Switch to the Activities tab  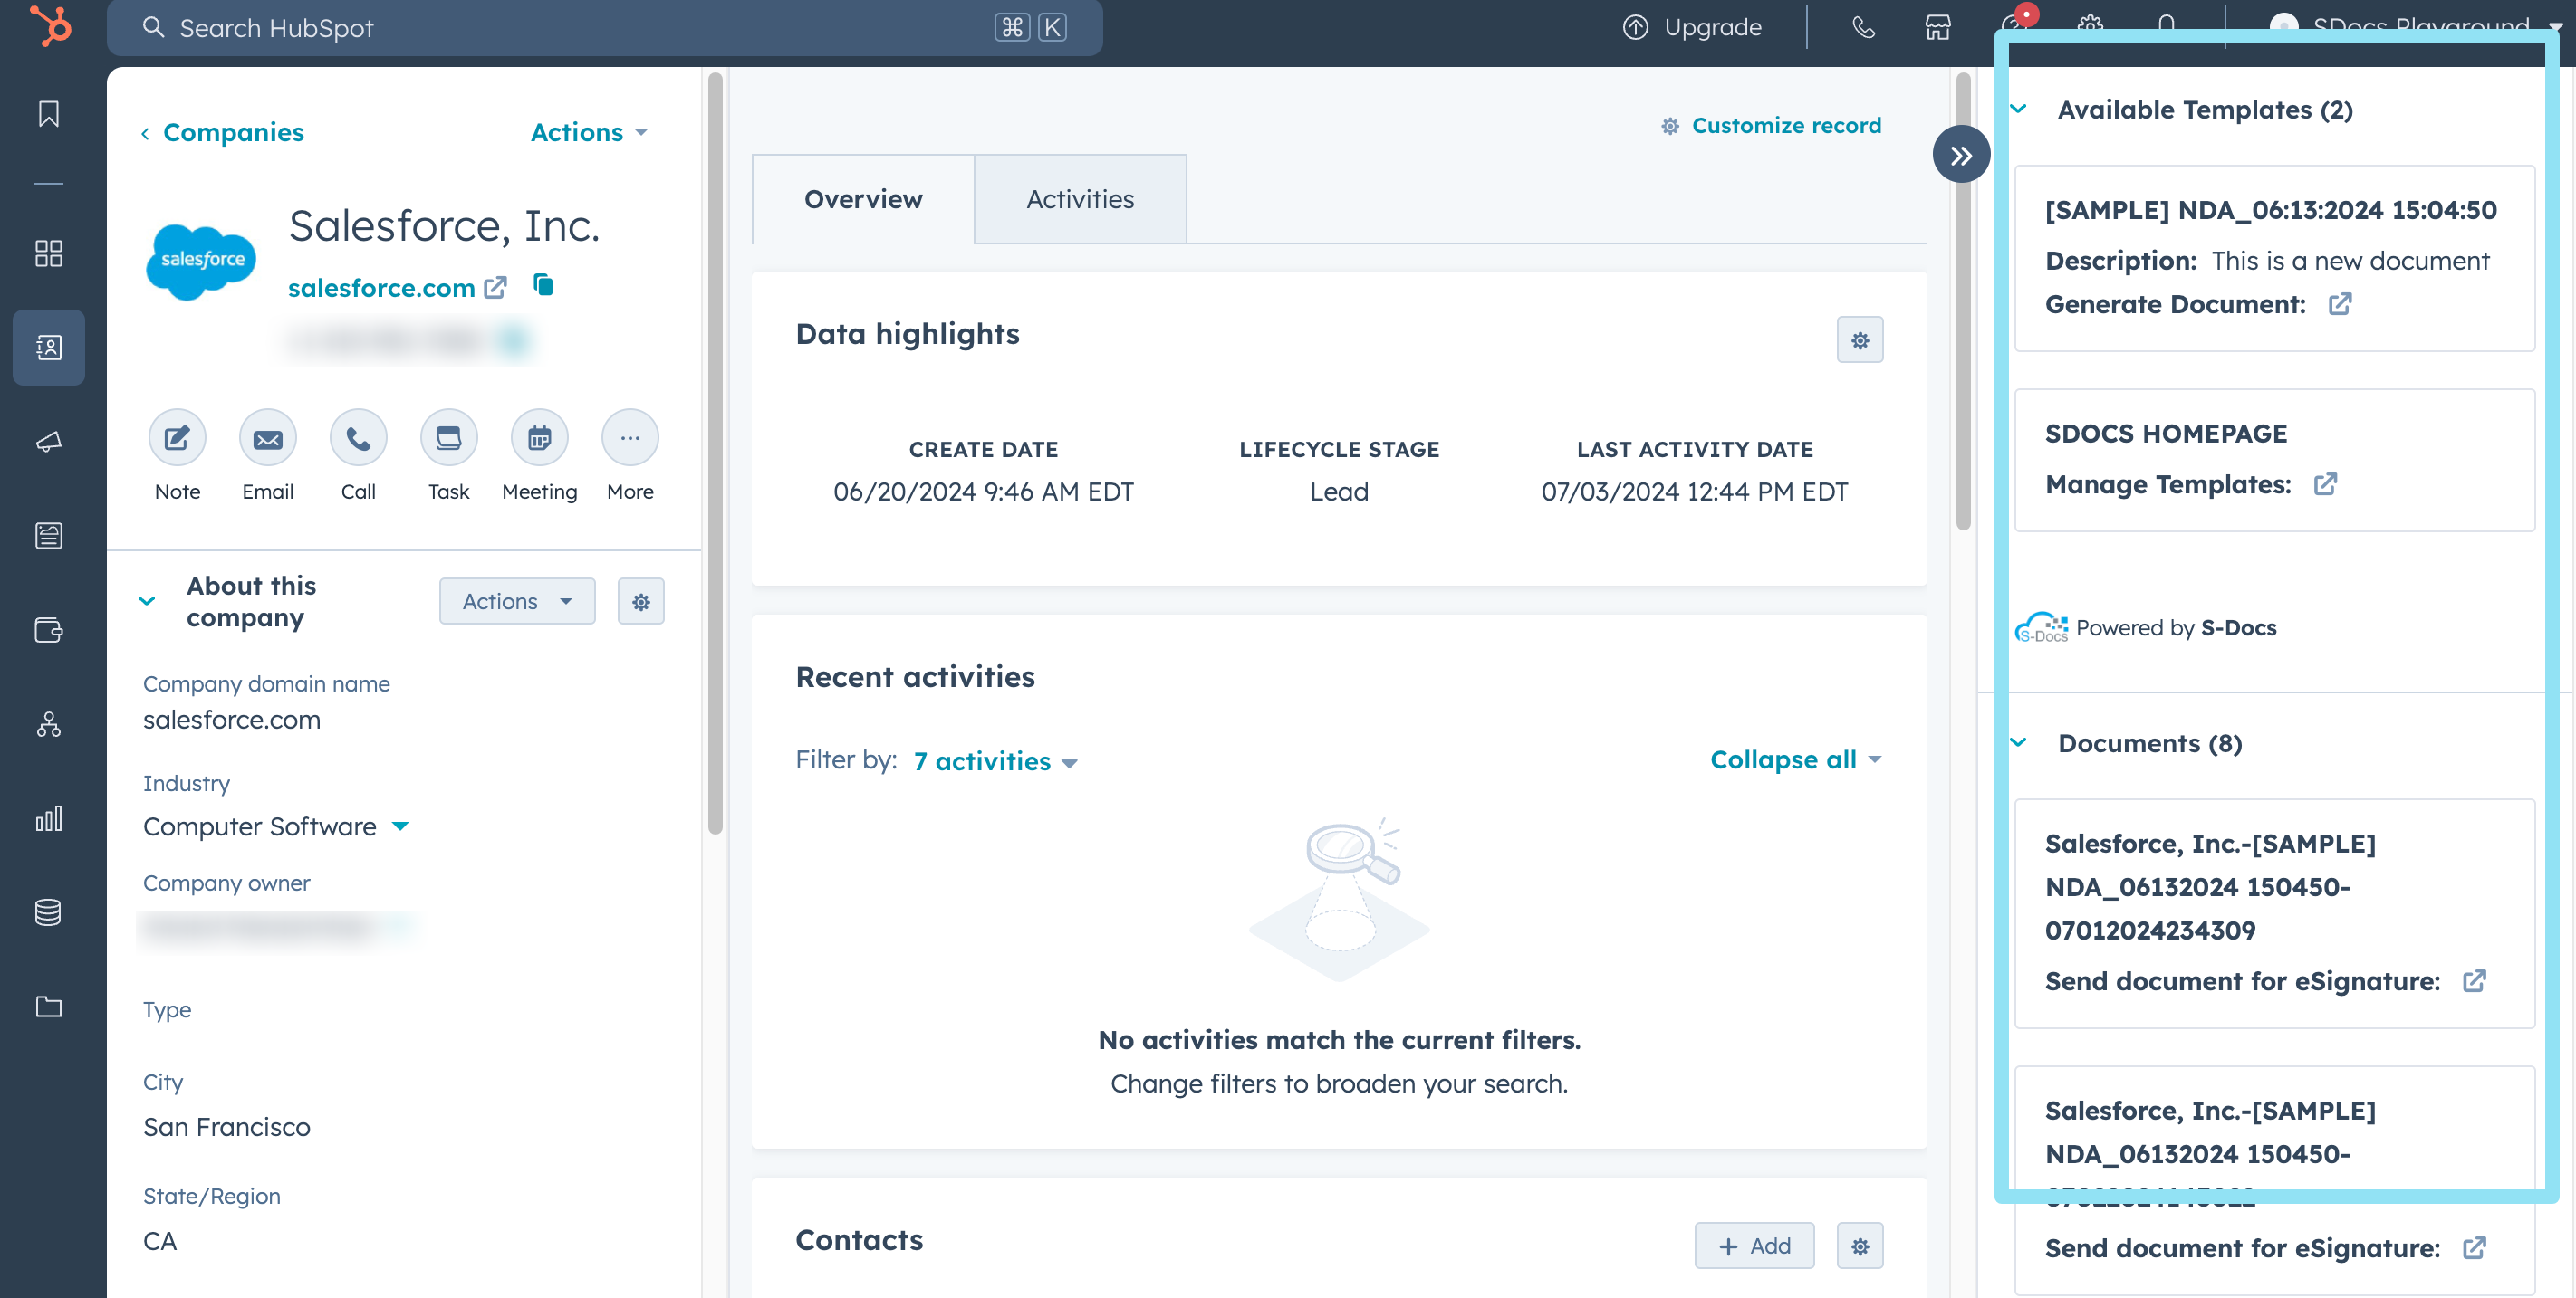click(1079, 198)
